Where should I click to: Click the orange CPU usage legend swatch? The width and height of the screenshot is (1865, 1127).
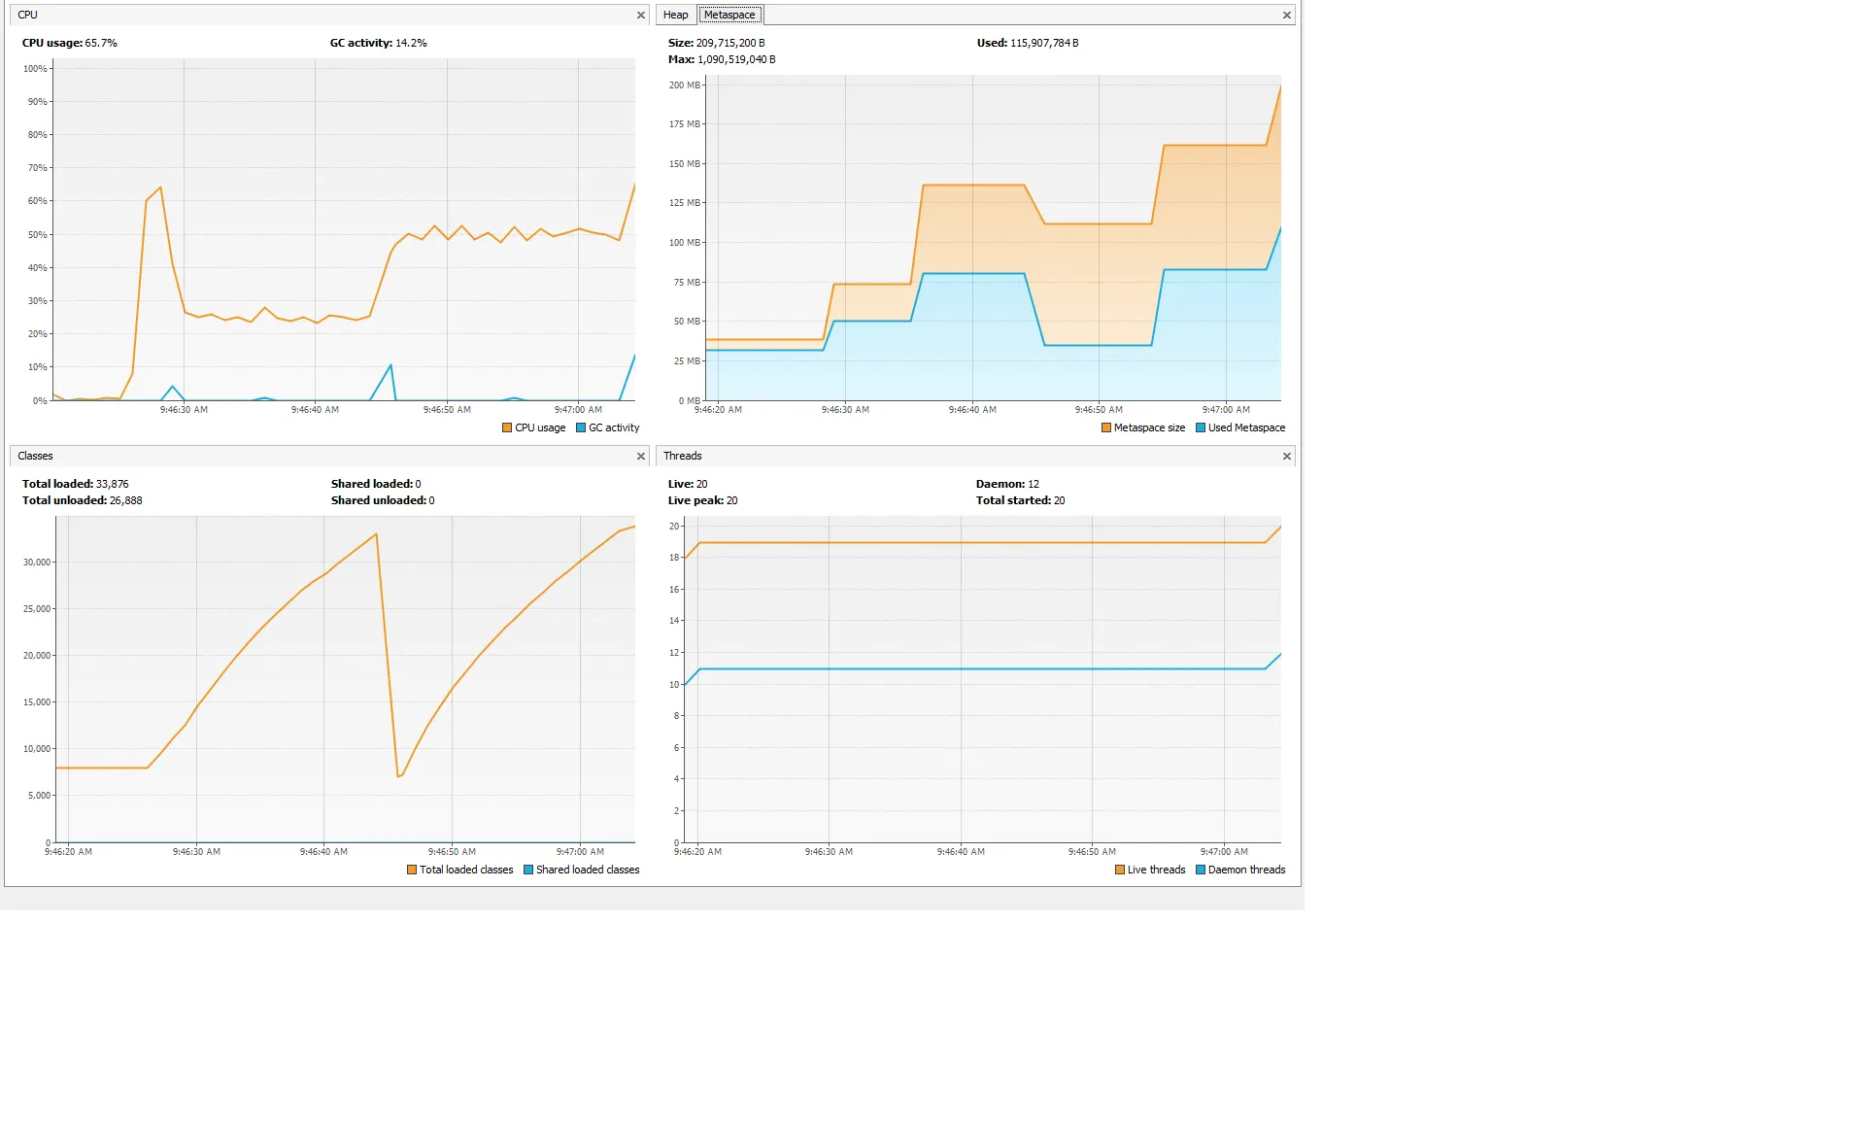(507, 428)
